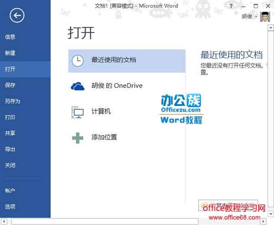Open 选项 in the sidebar
Viewport: 274px width, 225px height.
point(25,206)
